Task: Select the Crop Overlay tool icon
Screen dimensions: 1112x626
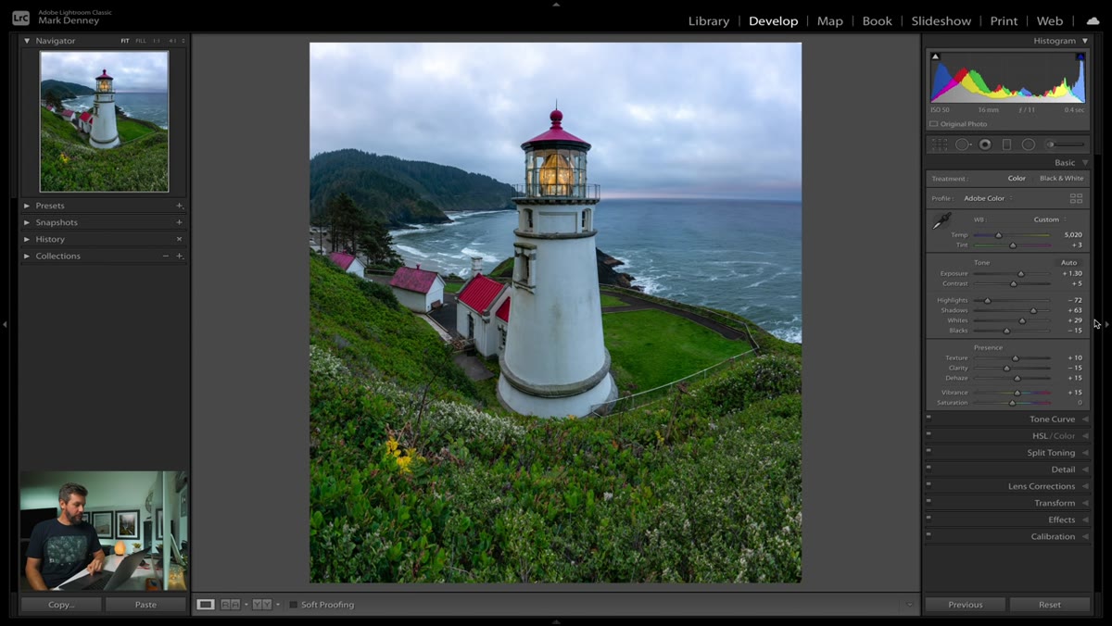Action: [940, 144]
